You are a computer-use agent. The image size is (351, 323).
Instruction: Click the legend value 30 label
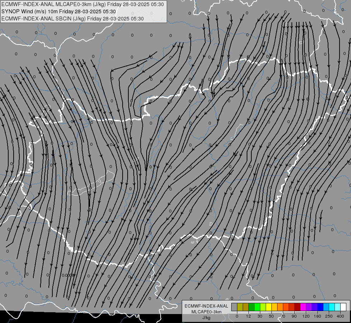(x=260, y=316)
